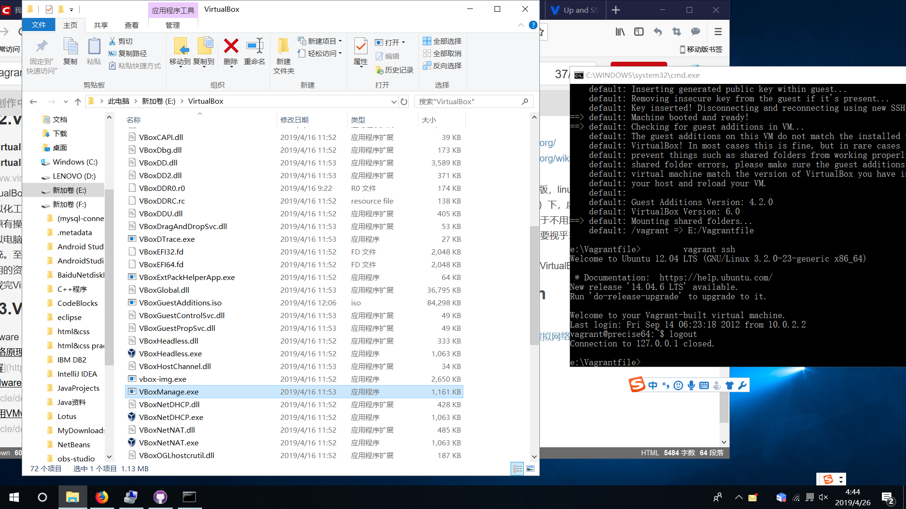Click the VBoxNetNAT.exe application icon
The height and width of the screenshot is (509, 906).
(131, 443)
